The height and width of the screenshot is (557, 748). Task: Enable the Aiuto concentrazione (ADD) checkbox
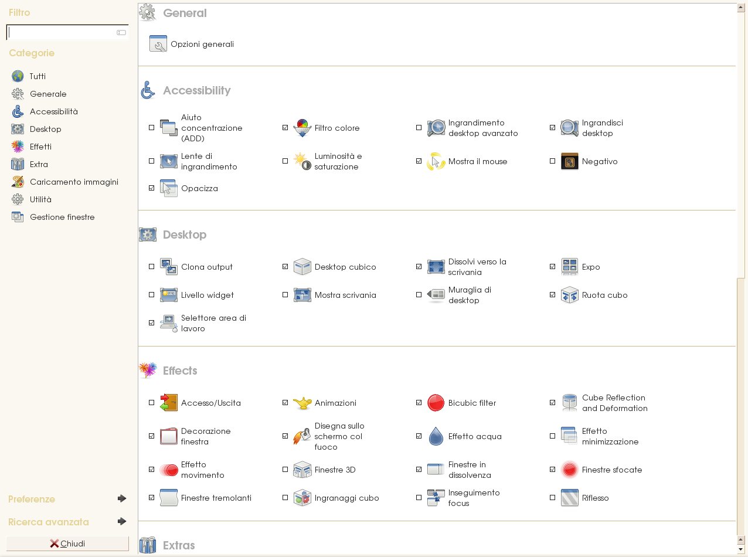pyautogui.click(x=152, y=128)
